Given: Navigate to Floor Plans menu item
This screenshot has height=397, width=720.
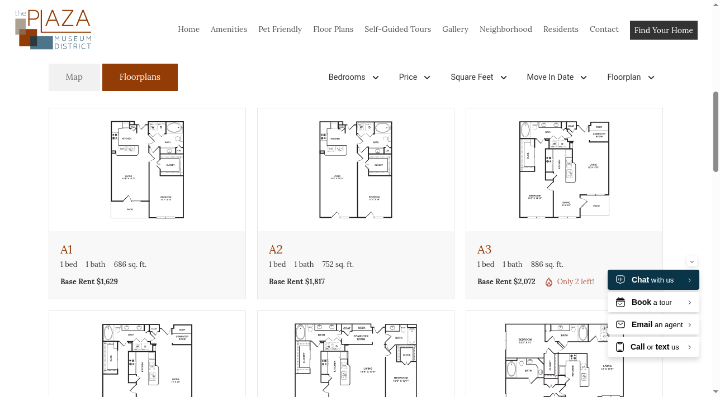Looking at the screenshot, I should click(333, 29).
